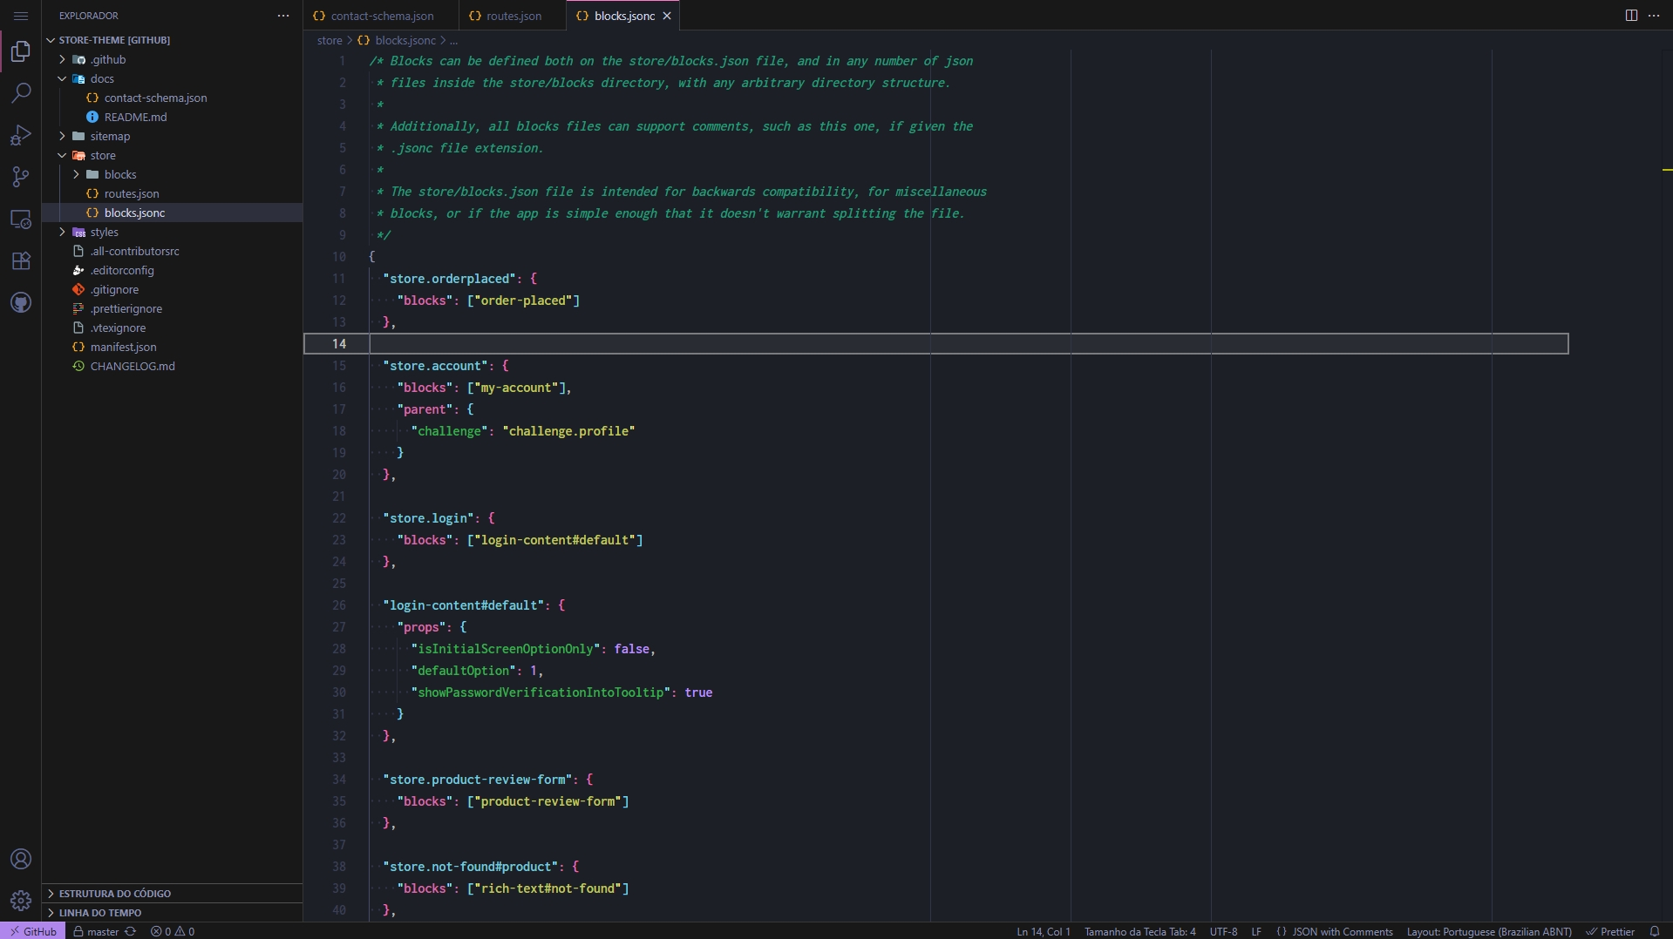
Task: Open the Search view icon
Action: [21, 93]
